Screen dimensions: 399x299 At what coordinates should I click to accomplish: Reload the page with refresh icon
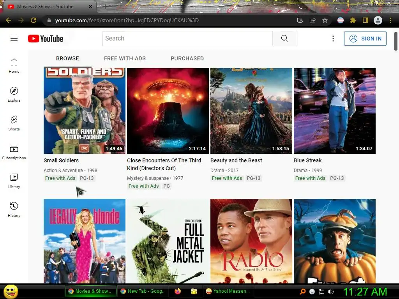pyautogui.click(x=34, y=20)
